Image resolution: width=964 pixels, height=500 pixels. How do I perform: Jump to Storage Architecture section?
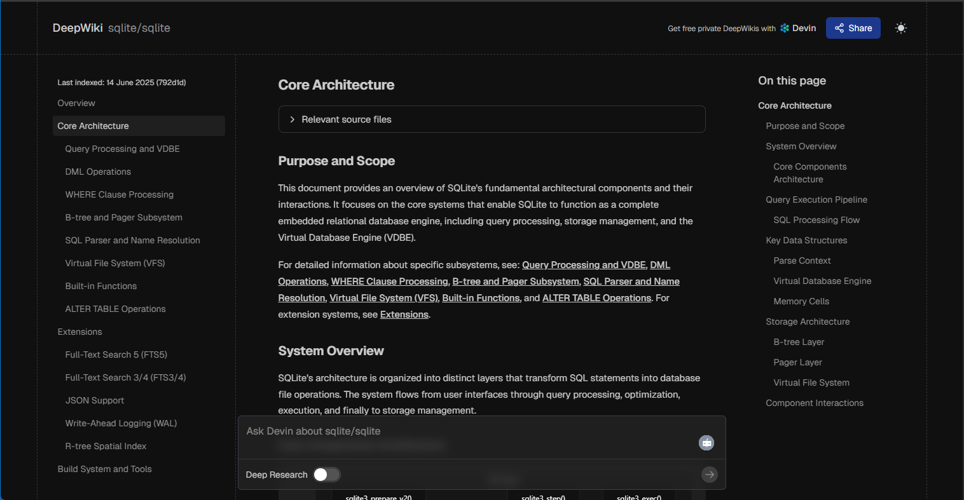pyautogui.click(x=808, y=321)
